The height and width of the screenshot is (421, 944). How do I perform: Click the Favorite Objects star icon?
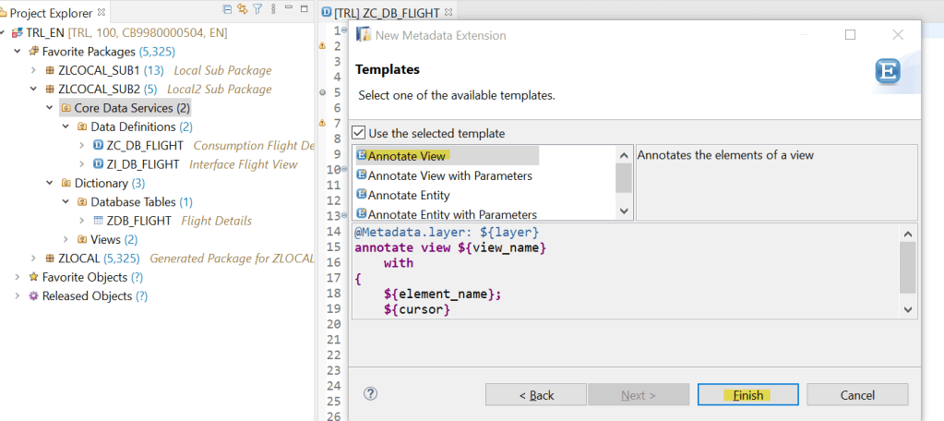pyautogui.click(x=34, y=277)
